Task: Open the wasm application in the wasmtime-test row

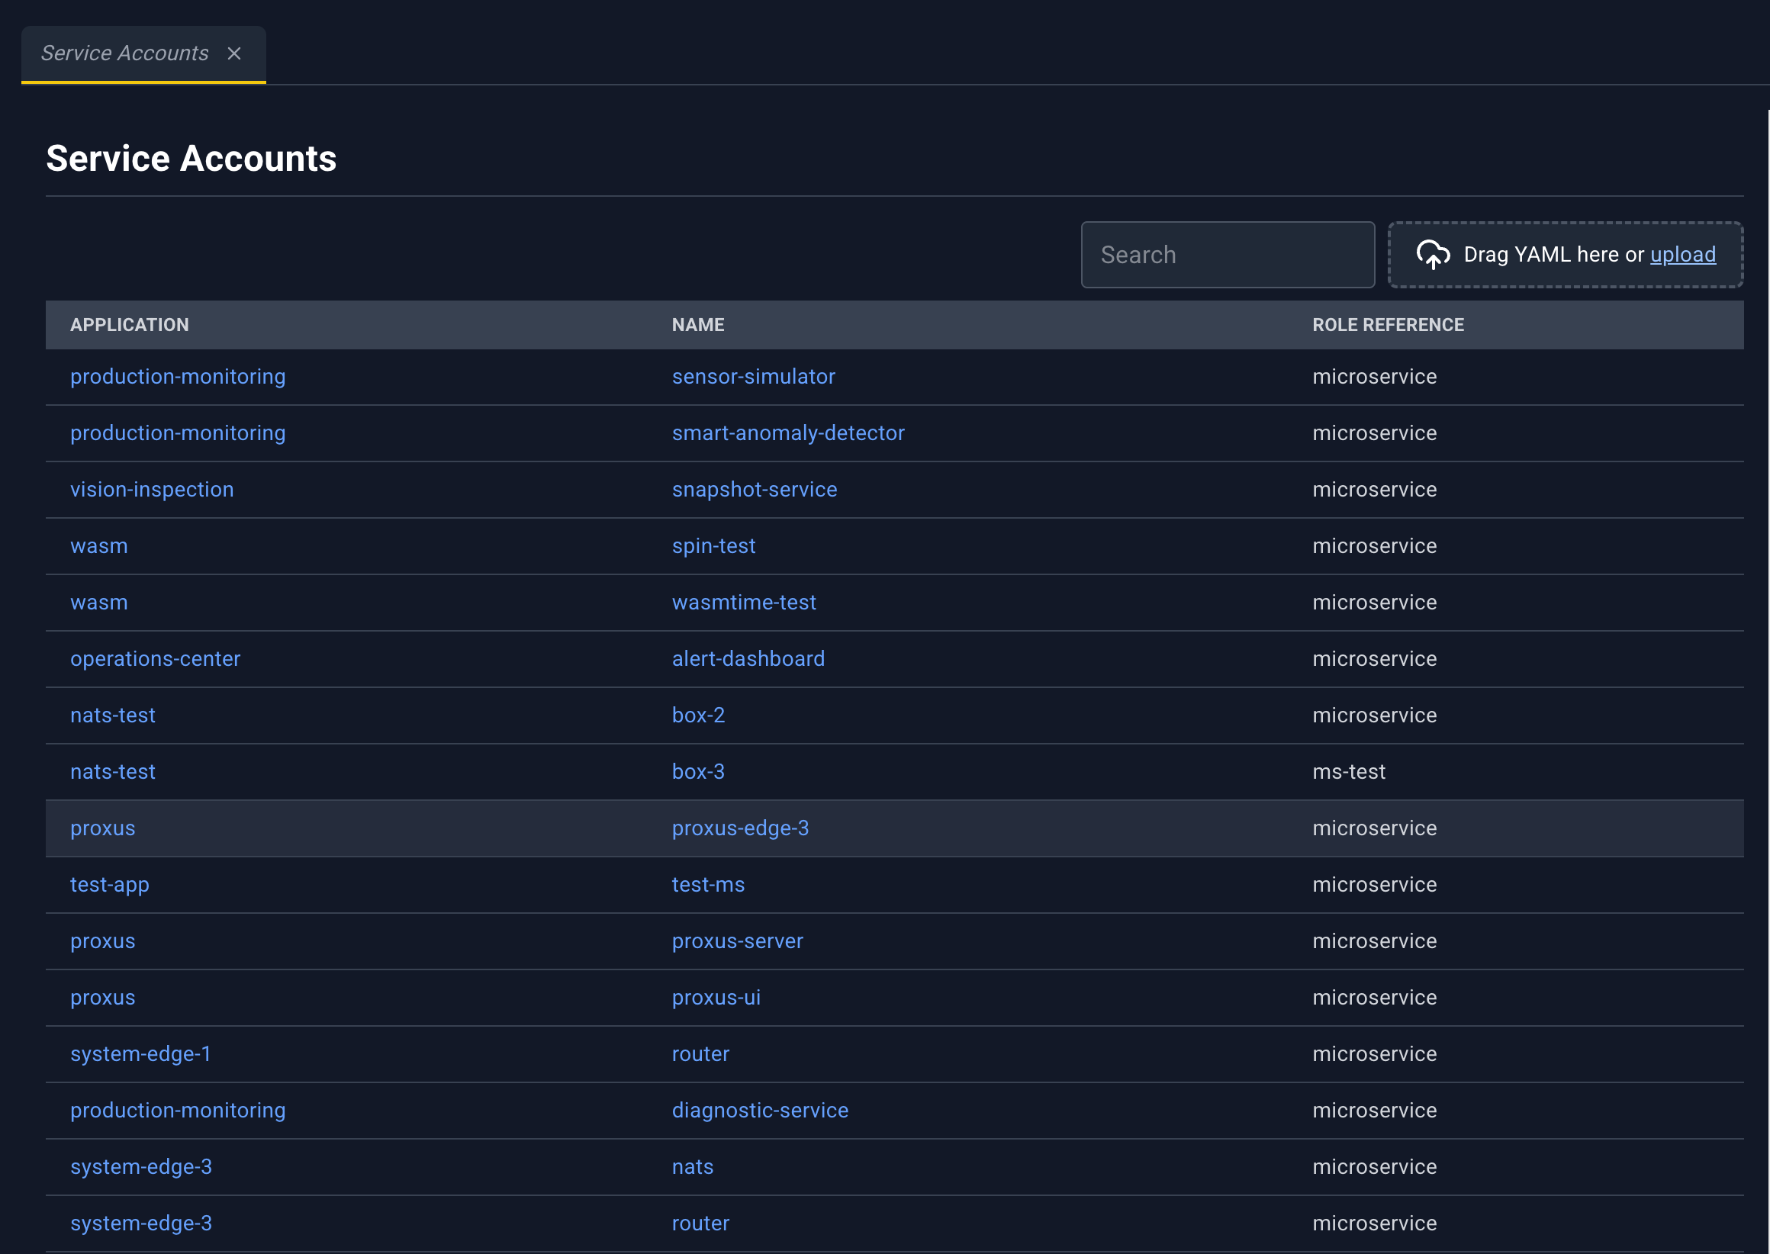Action: [x=99, y=603]
